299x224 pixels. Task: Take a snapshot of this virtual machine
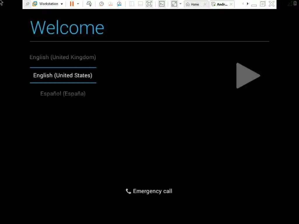tap(101, 4)
